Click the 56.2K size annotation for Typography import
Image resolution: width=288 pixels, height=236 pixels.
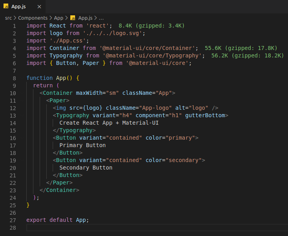[248, 55]
